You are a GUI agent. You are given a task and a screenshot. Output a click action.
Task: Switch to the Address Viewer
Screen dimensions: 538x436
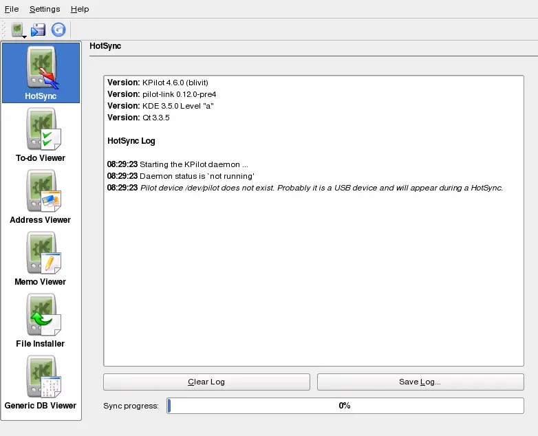[41, 197]
